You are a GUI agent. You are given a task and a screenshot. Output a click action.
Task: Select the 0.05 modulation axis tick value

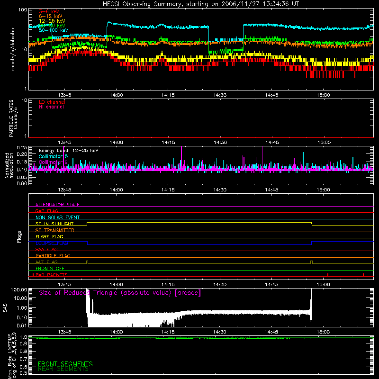tap(22, 177)
